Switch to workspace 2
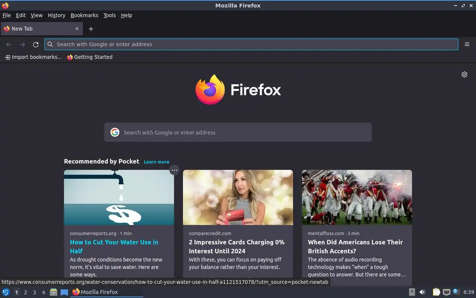476x298 pixels. pos(25,292)
